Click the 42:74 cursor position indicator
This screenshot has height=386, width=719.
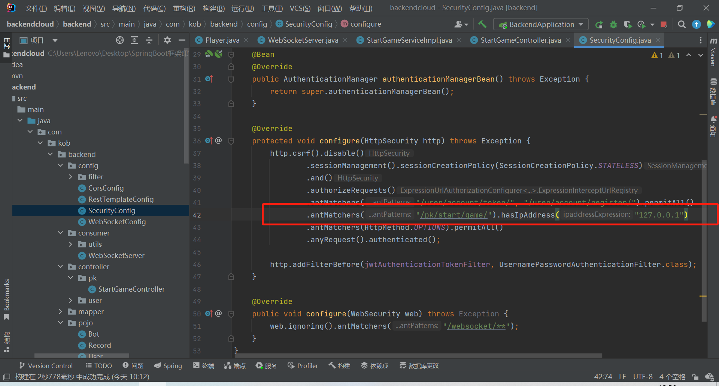(603, 377)
